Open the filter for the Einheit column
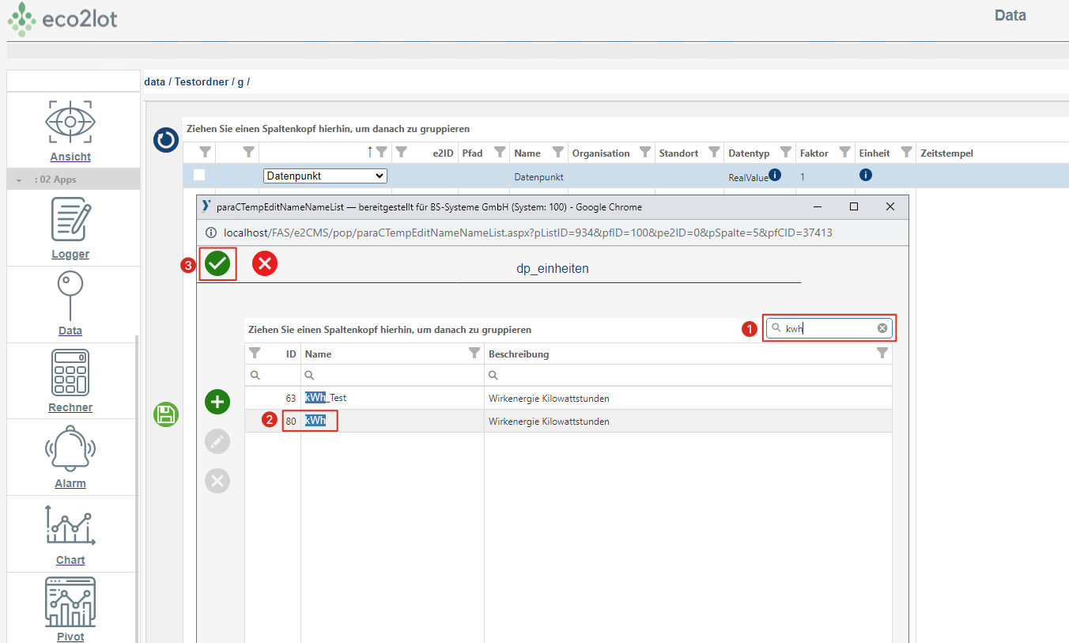 point(907,153)
